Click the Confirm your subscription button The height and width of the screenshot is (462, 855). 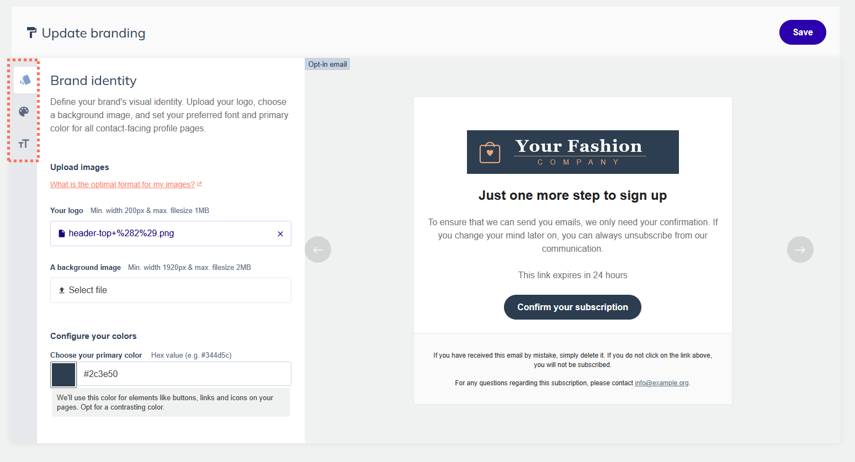pyautogui.click(x=572, y=307)
